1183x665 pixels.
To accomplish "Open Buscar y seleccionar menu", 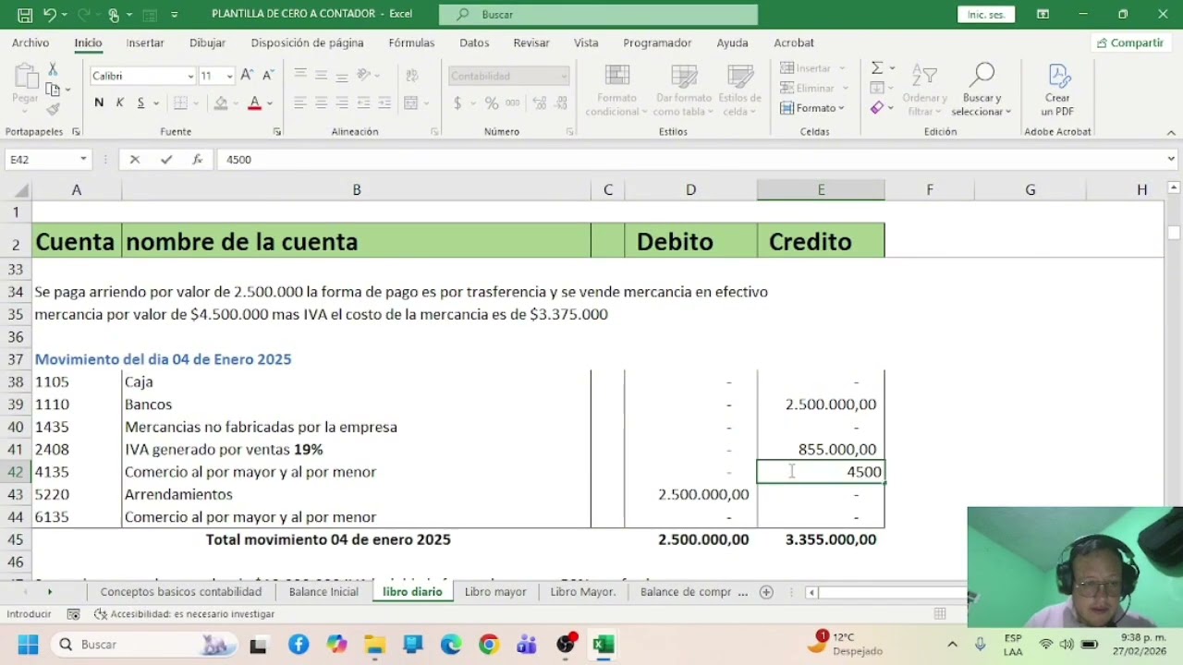I will click(982, 91).
